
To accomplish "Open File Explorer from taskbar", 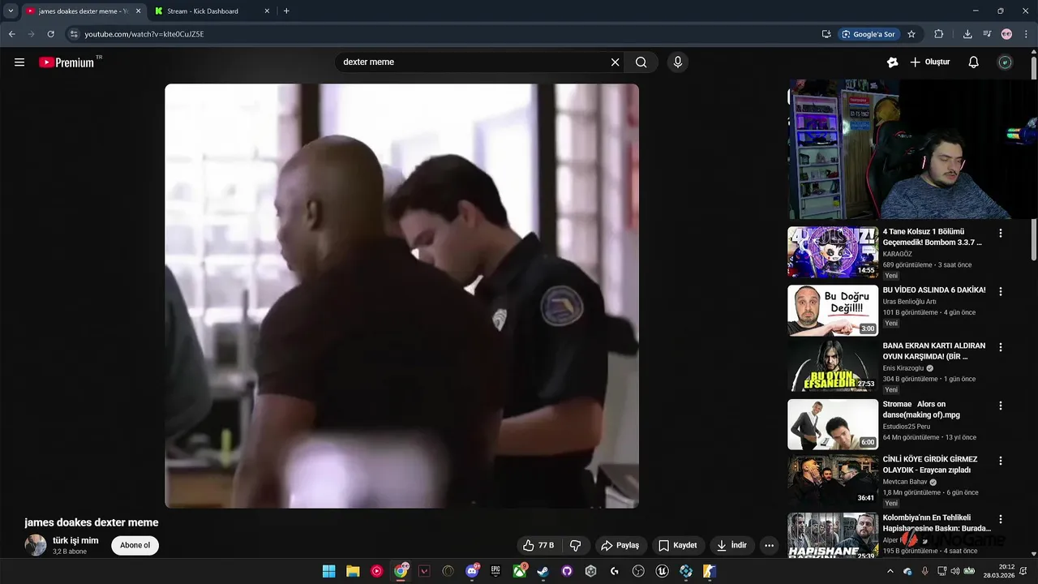I will 353,571.
